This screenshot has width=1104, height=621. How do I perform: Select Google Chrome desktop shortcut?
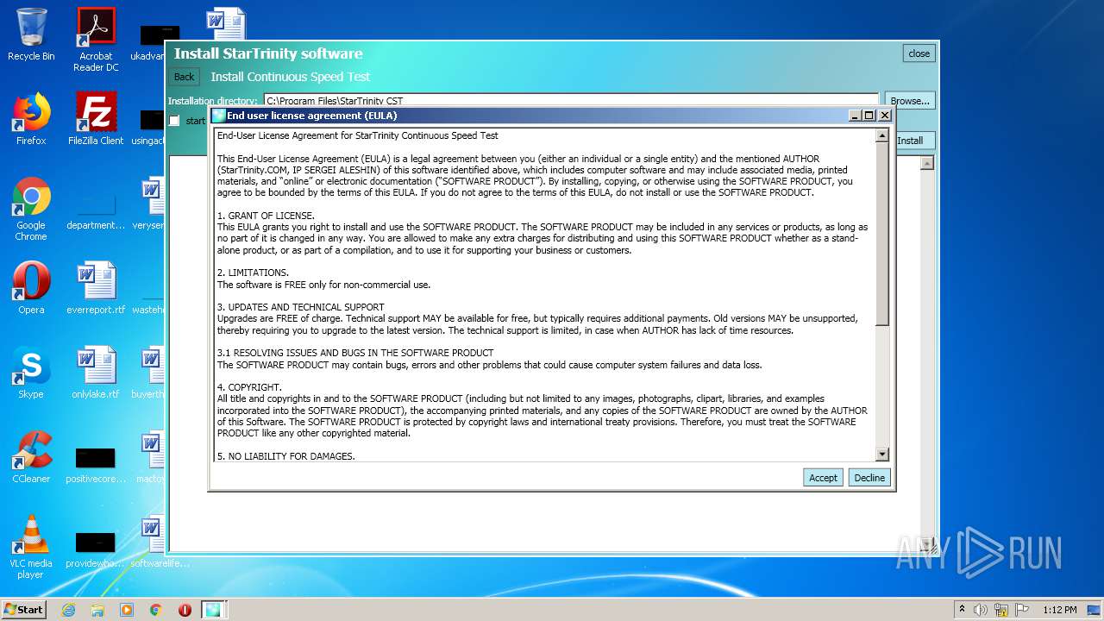pos(31,209)
